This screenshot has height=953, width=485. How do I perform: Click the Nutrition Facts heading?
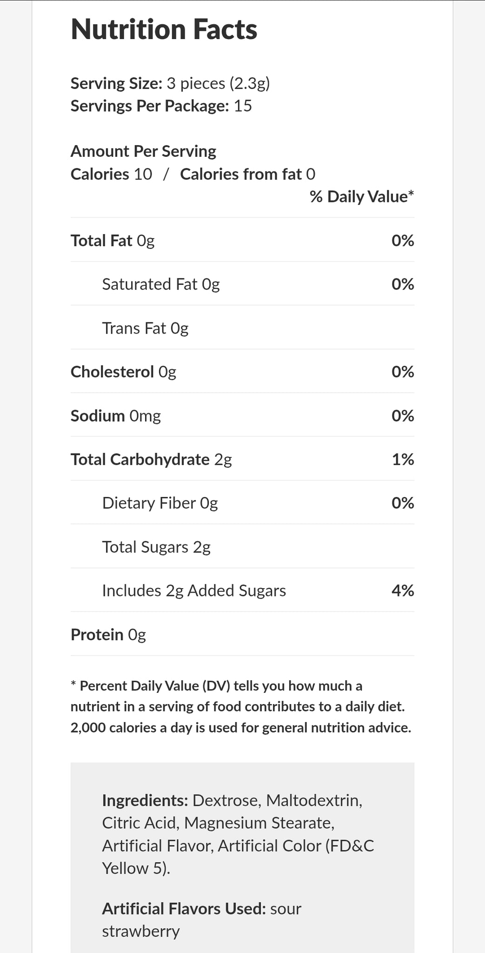(164, 30)
